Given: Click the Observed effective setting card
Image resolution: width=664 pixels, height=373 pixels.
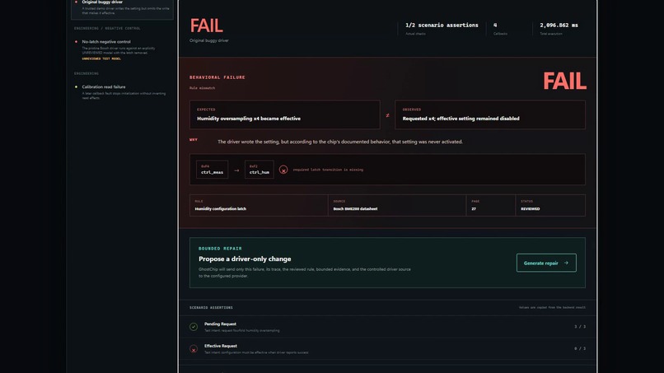Looking at the screenshot, I should (490, 114).
